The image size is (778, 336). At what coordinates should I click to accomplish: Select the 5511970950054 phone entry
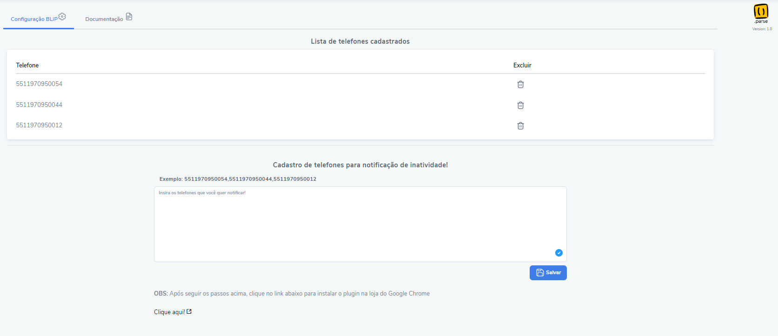tap(39, 84)
